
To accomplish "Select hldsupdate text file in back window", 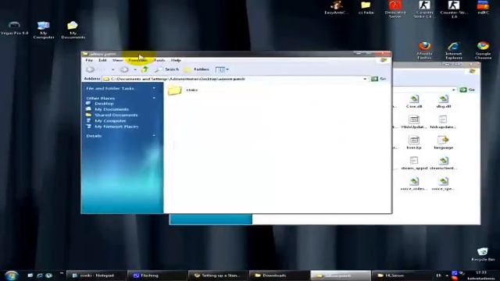I will [443, 123].
